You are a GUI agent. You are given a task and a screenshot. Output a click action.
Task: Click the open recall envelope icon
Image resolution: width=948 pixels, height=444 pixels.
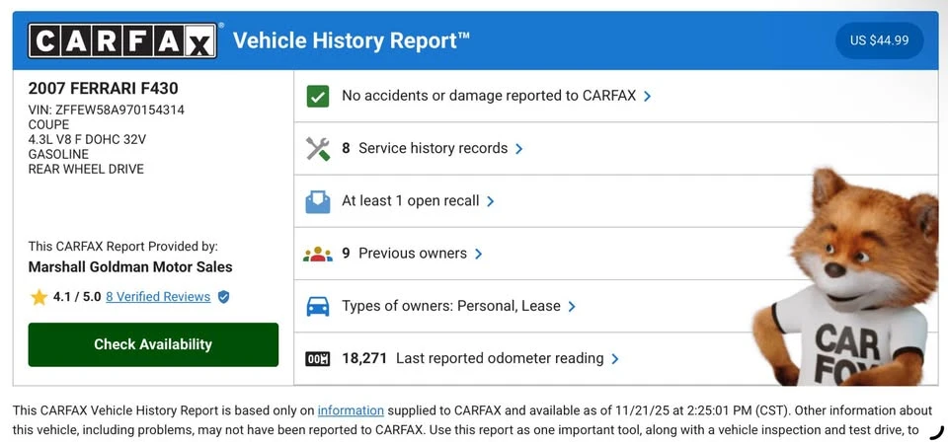point(317,201)
